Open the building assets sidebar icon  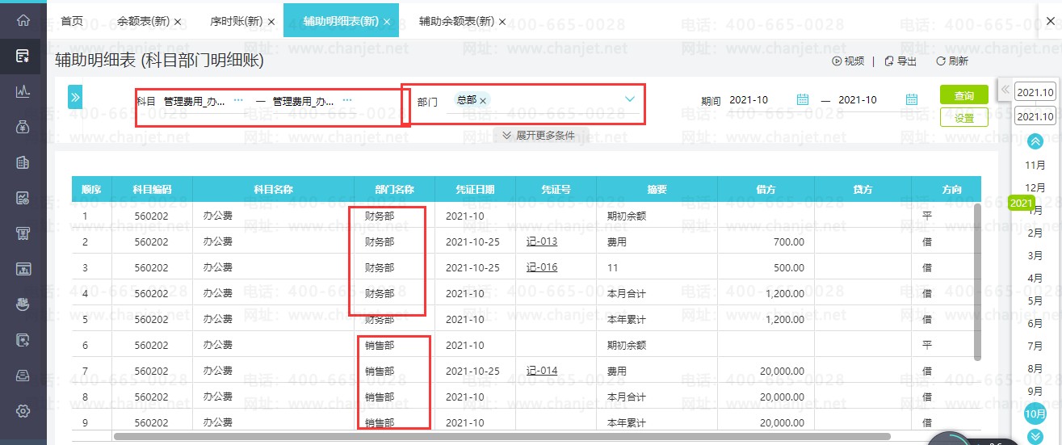click(x=23, y=162)
